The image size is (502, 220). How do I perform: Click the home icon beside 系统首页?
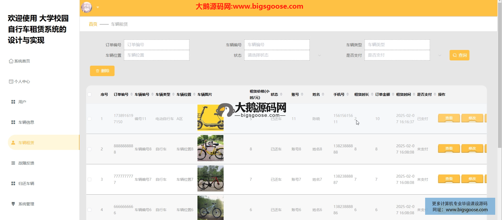pos(11,61)
